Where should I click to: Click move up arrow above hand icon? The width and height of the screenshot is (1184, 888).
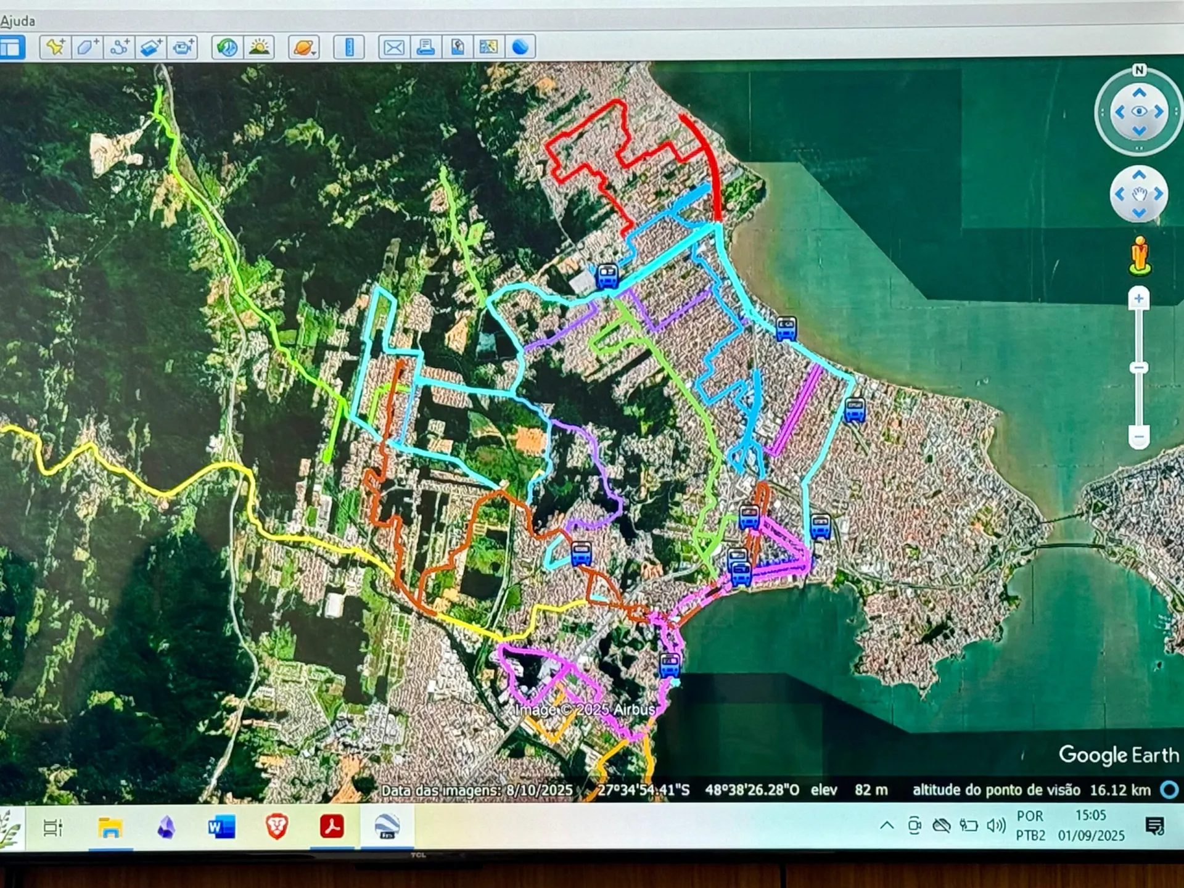[1139, 175]
